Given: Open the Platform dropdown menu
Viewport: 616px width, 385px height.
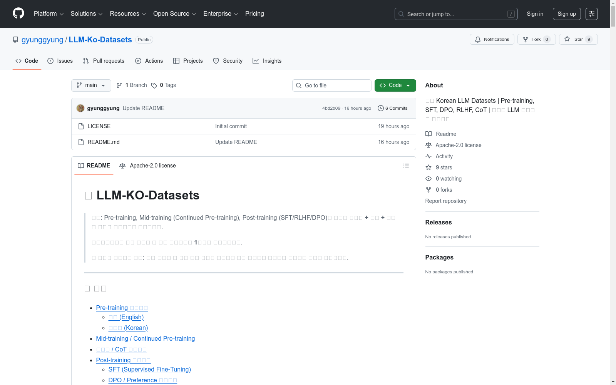Looking at the screenshot, I should click(49, 14).
